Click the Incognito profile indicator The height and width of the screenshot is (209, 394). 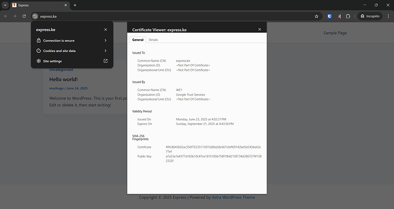(x=370, y=17)
